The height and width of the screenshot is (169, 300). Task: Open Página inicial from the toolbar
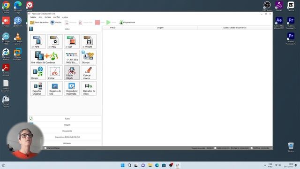127,23
